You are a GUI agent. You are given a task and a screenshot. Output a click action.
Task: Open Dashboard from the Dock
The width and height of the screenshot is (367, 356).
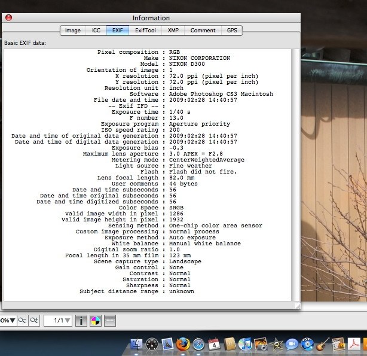point(152,344)
